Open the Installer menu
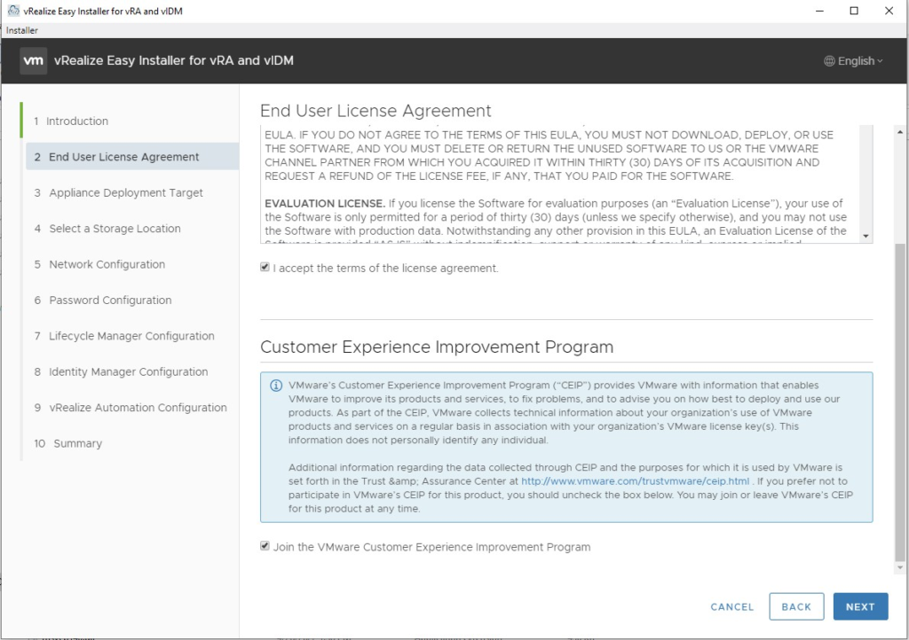Screen dimensions: 909x640 tap(22, 30)
